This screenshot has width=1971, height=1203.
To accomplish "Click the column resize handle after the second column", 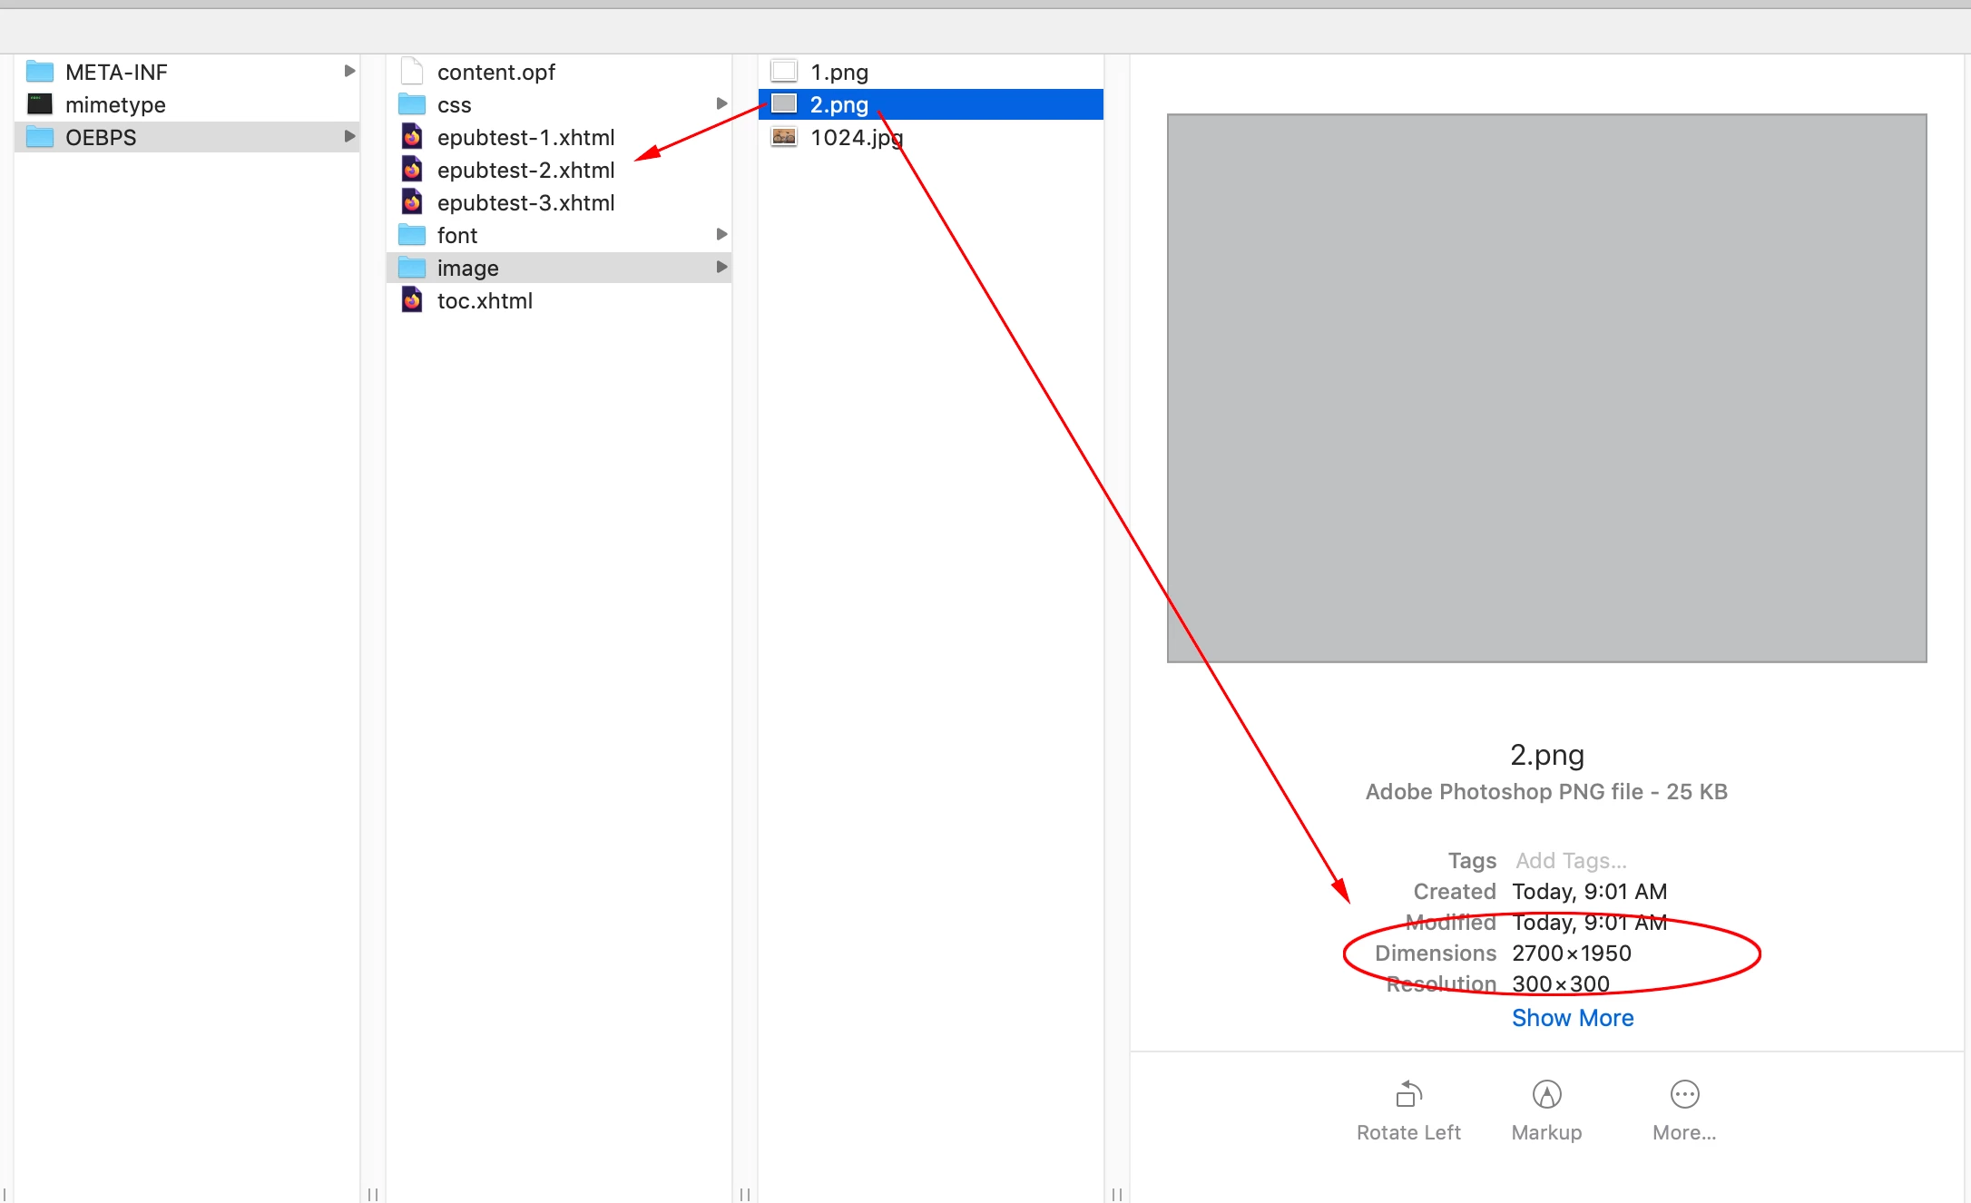I will [x=745, y=1194].
